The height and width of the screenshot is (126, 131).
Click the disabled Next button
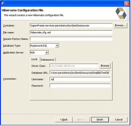(x=81, y=120)
